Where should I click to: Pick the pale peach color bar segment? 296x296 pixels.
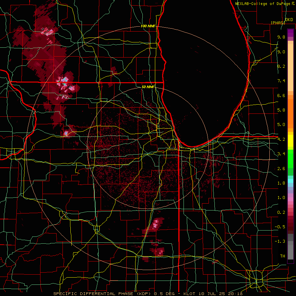coord(290,67)
